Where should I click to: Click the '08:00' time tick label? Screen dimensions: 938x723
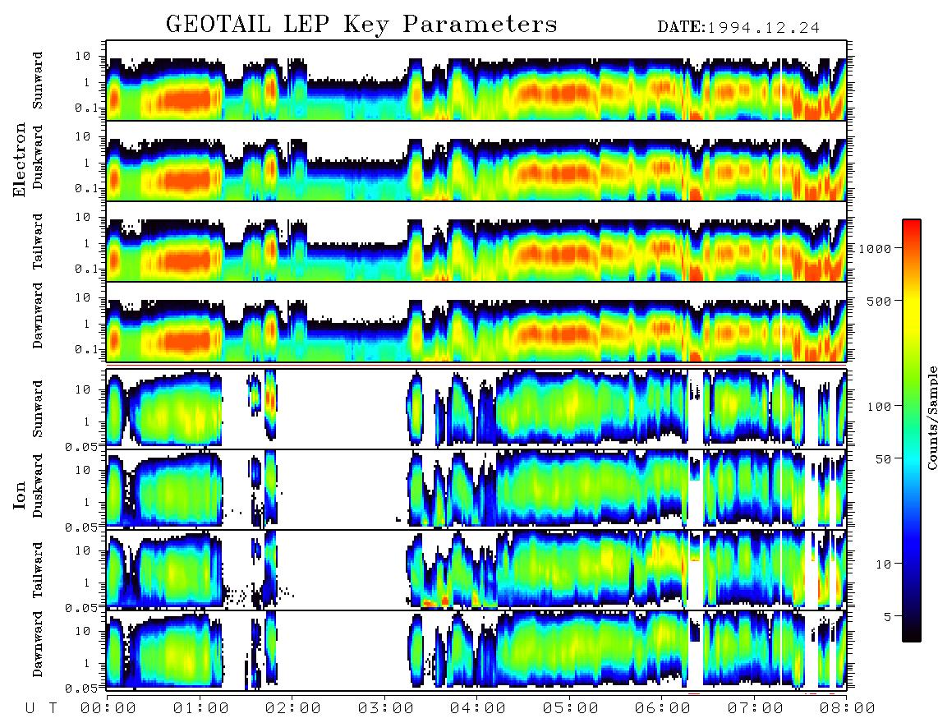coord(848,709)
